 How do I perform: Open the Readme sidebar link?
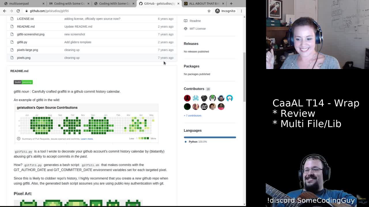pyautogui.click(x=195, y=21)
